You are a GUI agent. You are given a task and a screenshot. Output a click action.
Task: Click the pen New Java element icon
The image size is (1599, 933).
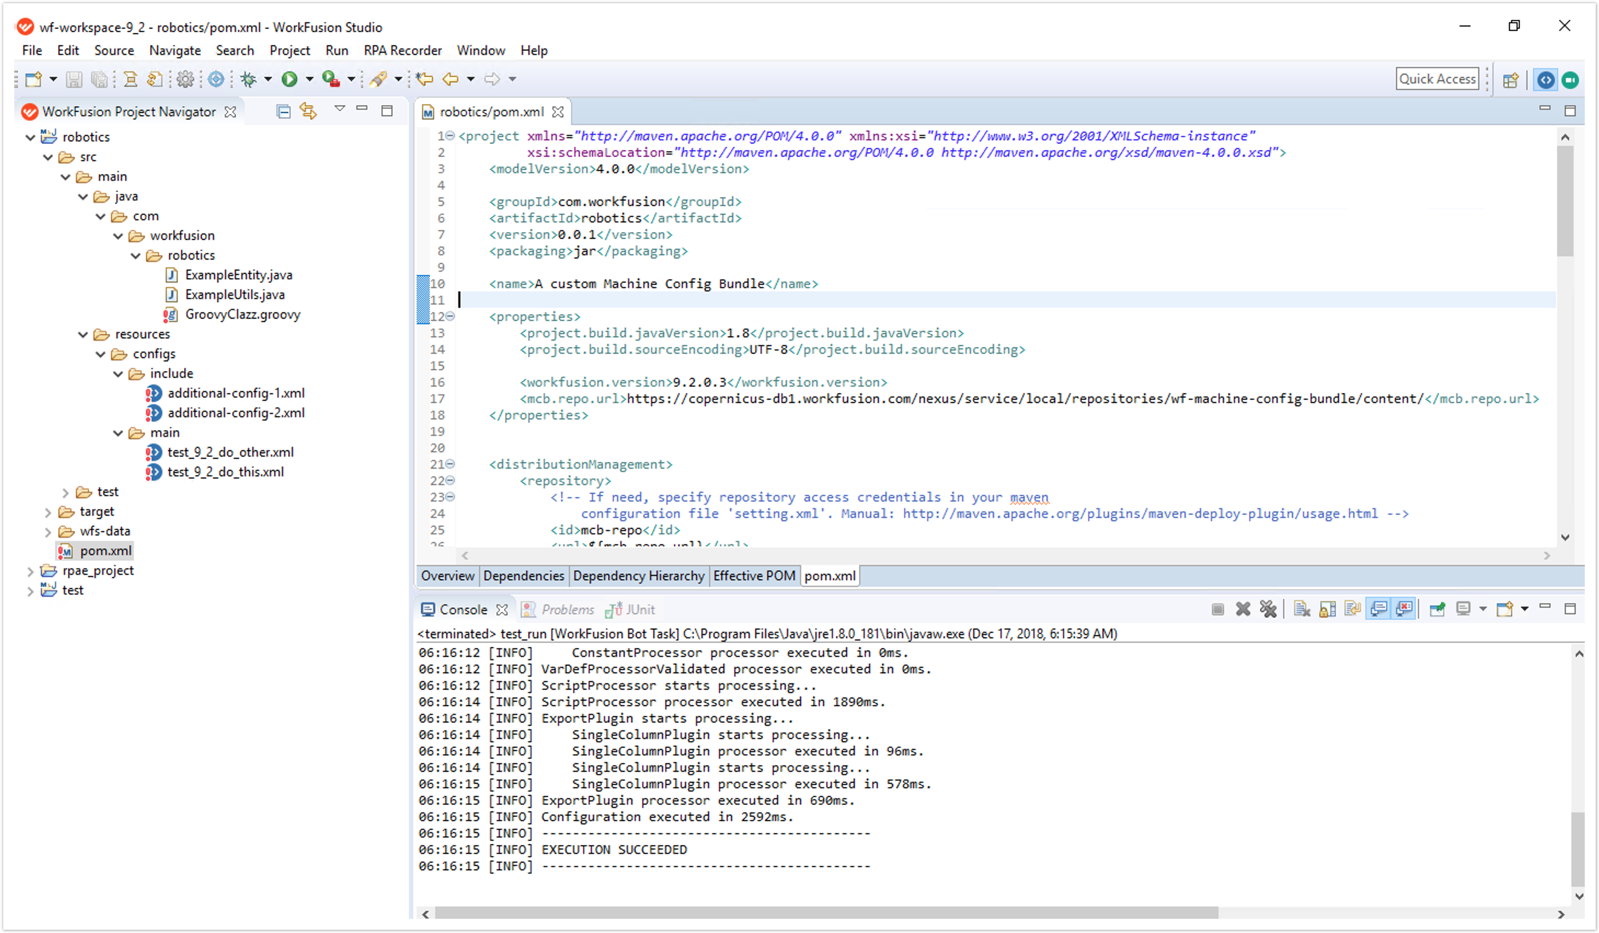pyautogui.click(x=379, y=79)
